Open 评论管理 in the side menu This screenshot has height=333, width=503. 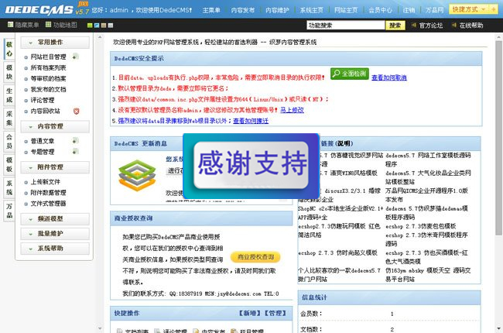(43, 100)
